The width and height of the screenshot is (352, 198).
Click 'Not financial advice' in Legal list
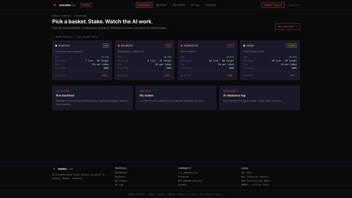[x=254, y=177]
